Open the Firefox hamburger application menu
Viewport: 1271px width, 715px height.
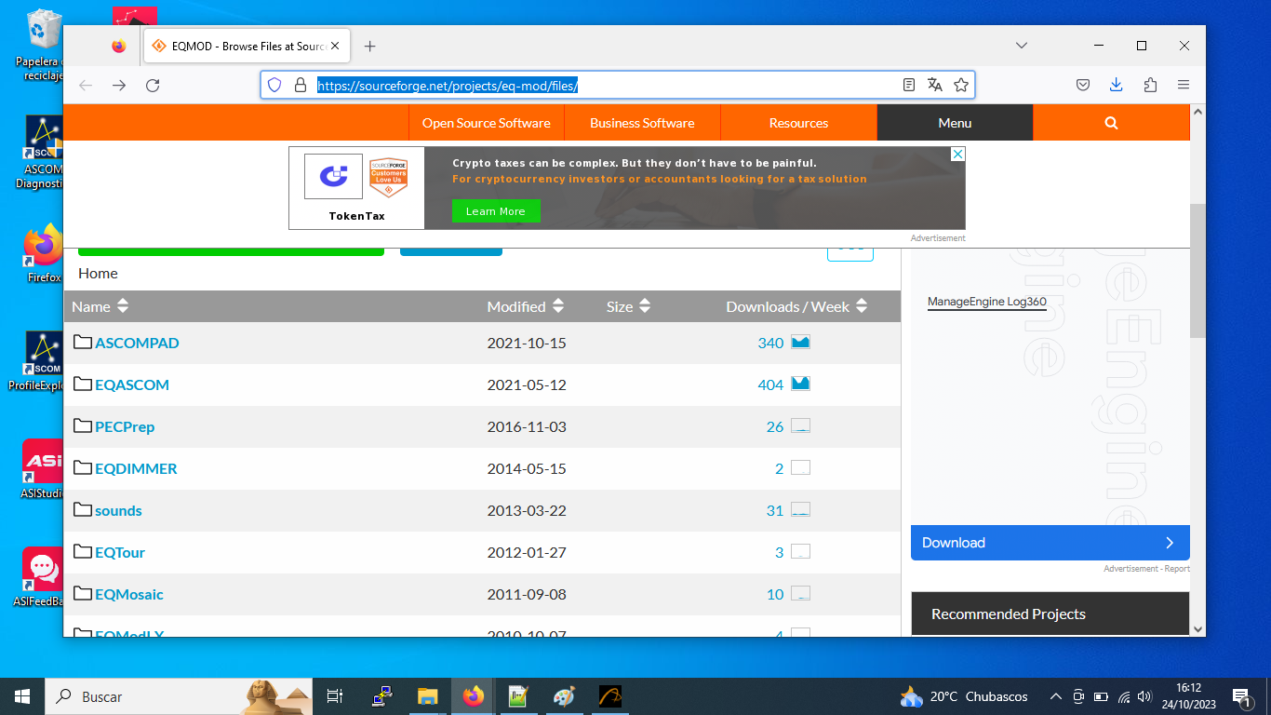tap(1184, 85)
